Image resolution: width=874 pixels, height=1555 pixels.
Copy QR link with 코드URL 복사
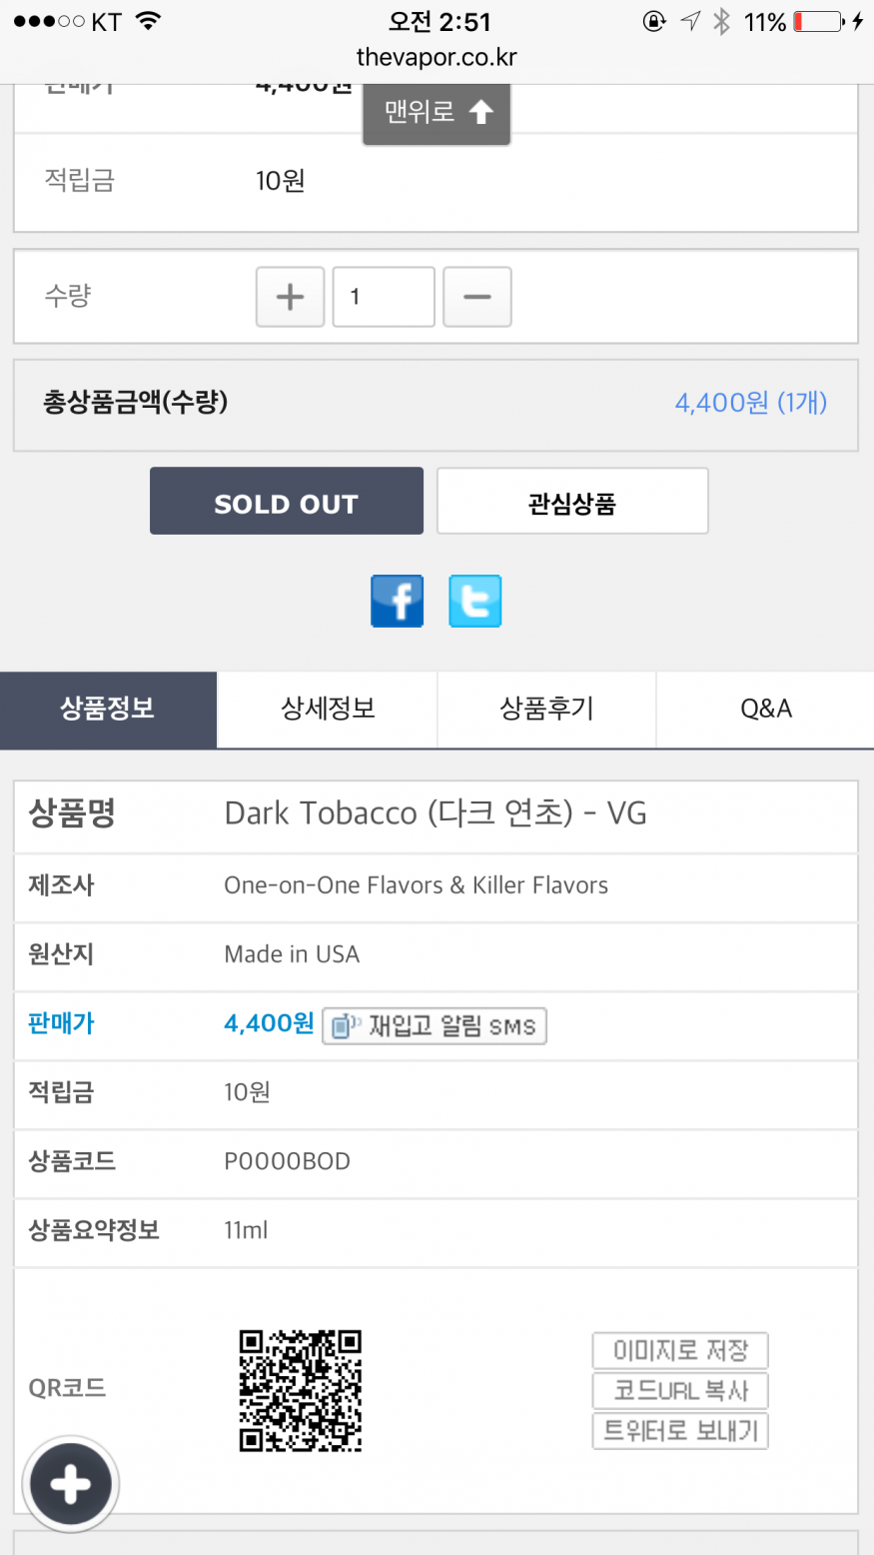680,1391
